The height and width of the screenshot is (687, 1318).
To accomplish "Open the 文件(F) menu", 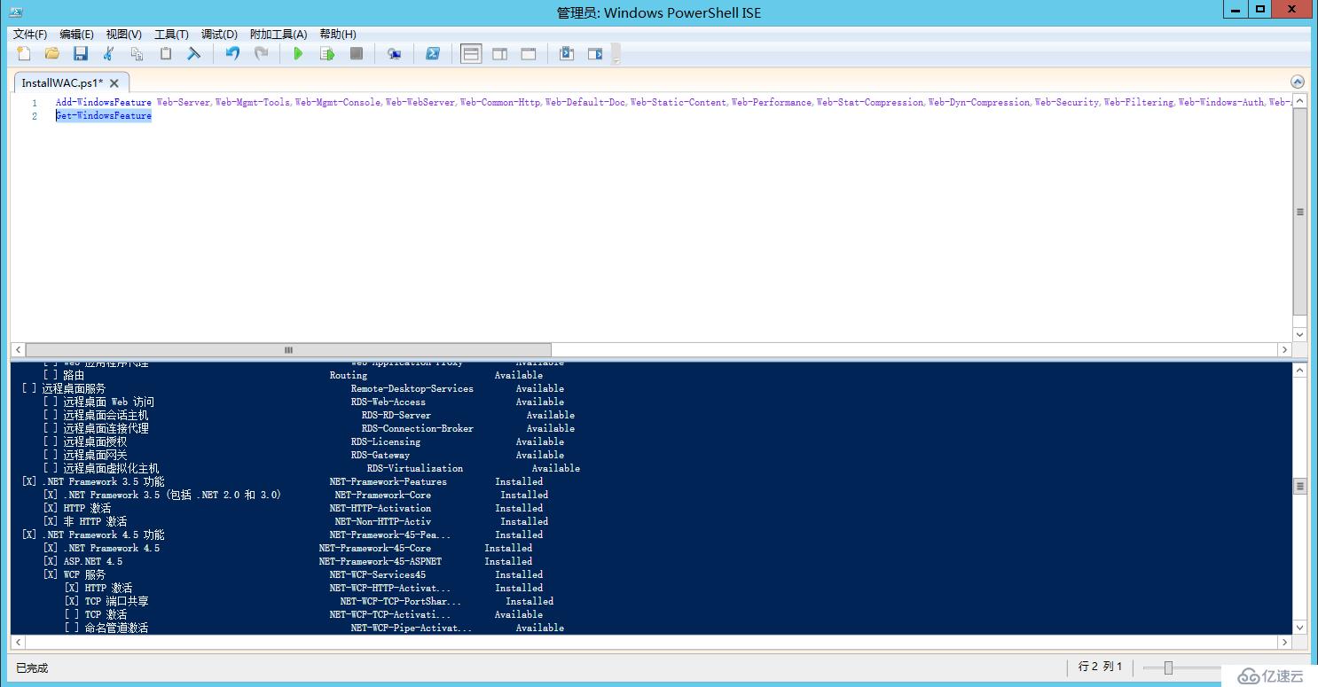I will pos(30,34).
